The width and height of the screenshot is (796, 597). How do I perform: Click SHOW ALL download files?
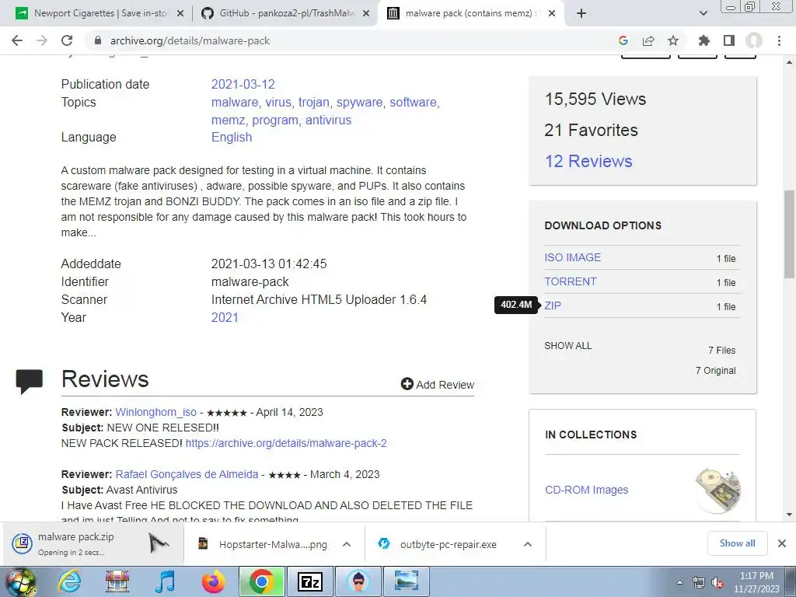coord(567,346)
